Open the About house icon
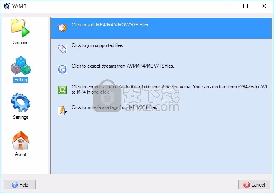The width and height of the screenshot is (274, 193). (21, 140)
